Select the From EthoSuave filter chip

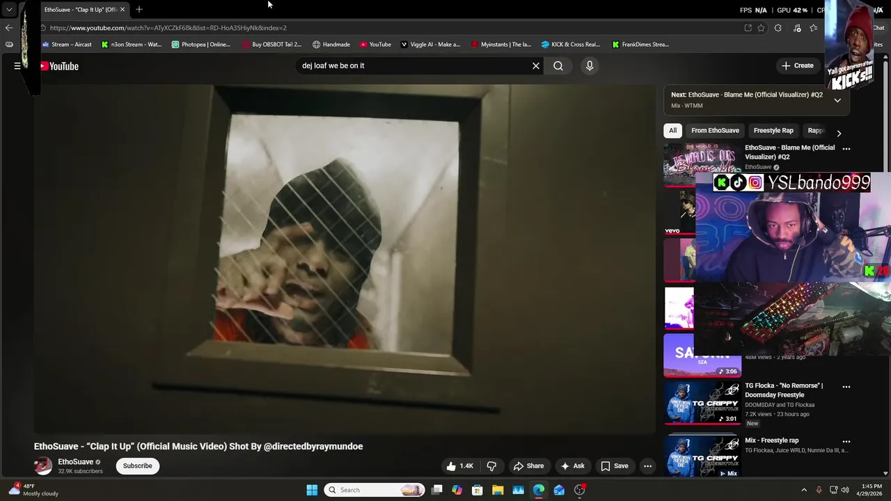[x=715, y=130]
